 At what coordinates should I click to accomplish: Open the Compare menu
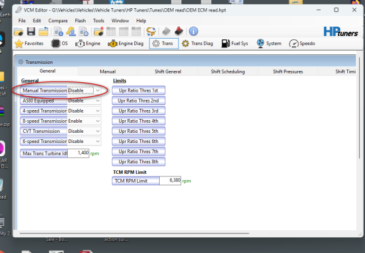click(x=58, y=21)
